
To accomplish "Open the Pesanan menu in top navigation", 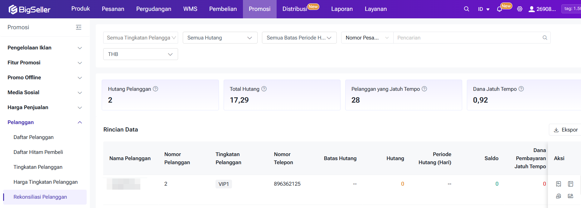I will (x=113, y=9).
